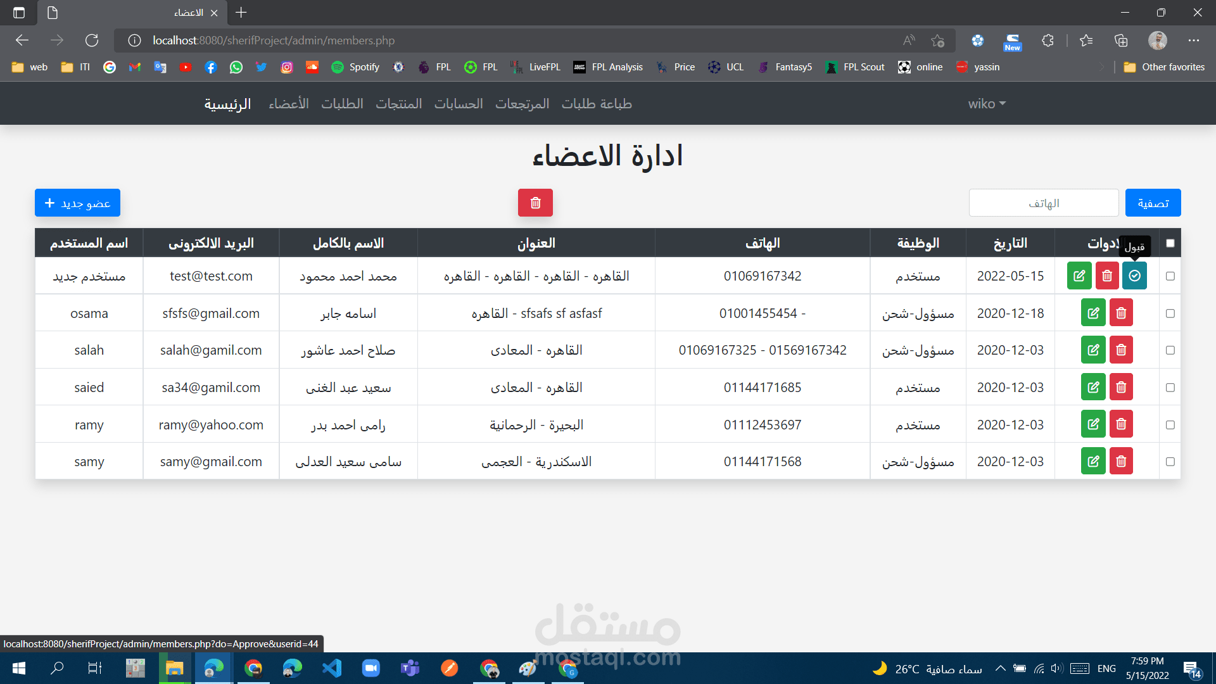Approve the new user مستخدم جديد
This screenshot has height=684, width=1216.
click(1134, 275)
